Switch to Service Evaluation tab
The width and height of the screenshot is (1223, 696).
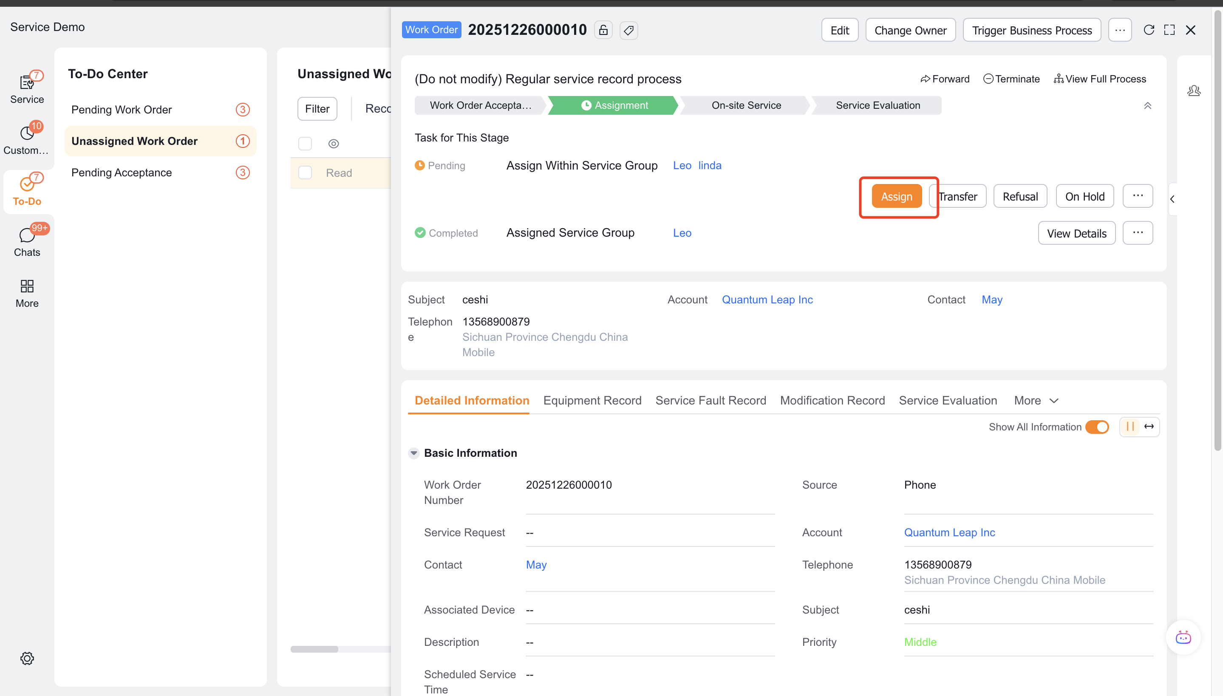click(948, 401)
